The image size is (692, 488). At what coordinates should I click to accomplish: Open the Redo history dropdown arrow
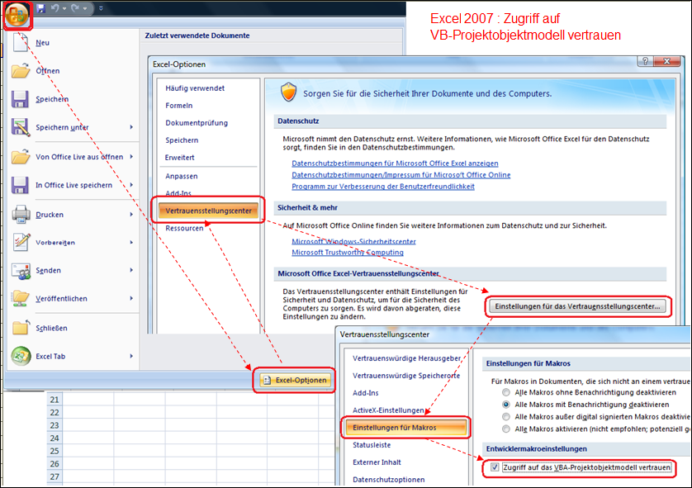pyautogui.click(x=85, y=8)
